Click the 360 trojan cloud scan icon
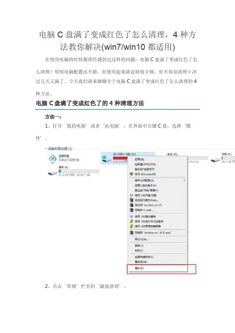The width and height of the screenshot is (235, 333). click(x=131, y=222)
